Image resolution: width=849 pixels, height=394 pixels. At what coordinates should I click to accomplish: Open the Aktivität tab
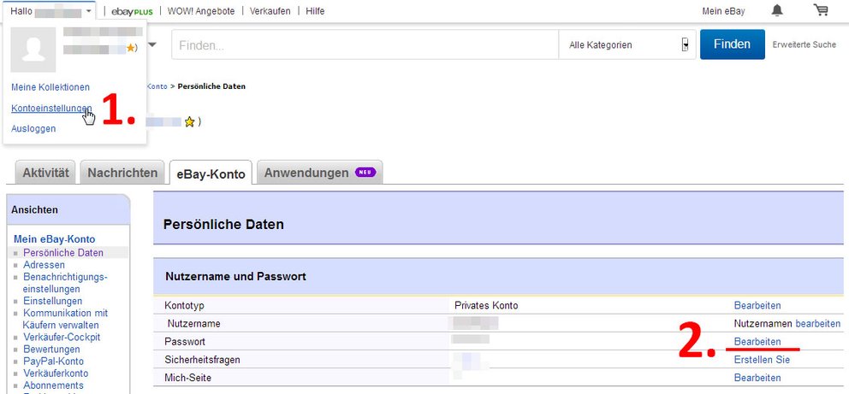[45, 173]
